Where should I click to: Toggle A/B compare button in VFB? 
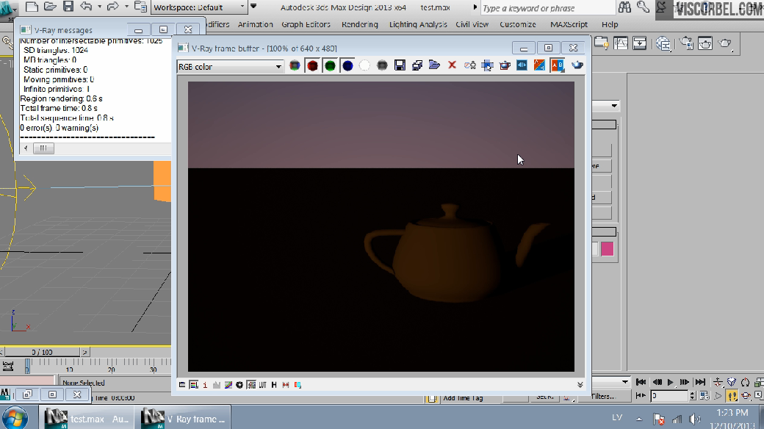557,65
